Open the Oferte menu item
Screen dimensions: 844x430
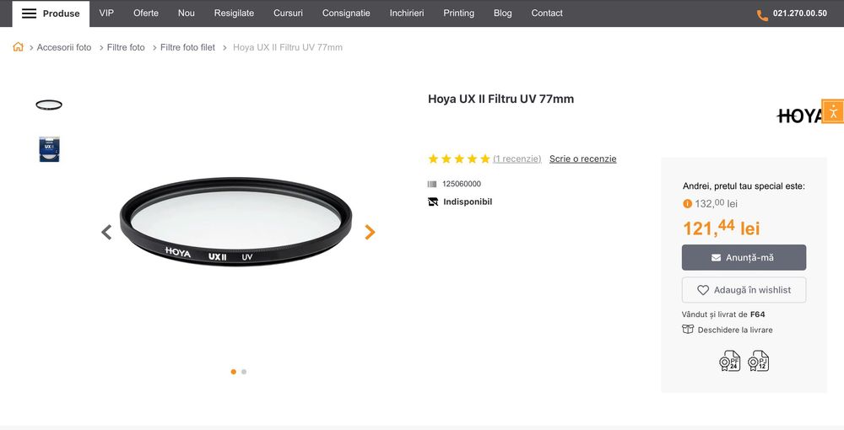[x=146, y=13]
